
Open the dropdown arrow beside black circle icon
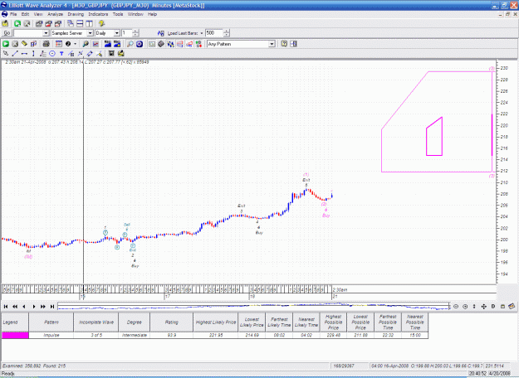click(75, 44)
